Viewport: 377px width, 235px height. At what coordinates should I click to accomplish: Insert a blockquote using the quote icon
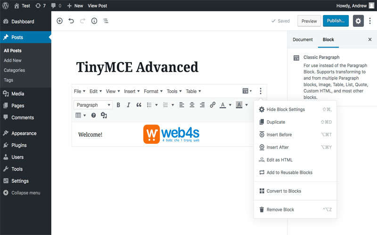coord(139,105)
